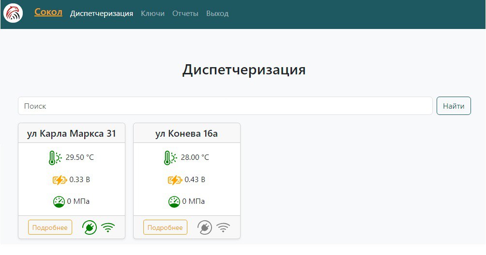Open Подробнее for ул Карла Маркса 31
The image size is (486, 255).
coord(50,227)
